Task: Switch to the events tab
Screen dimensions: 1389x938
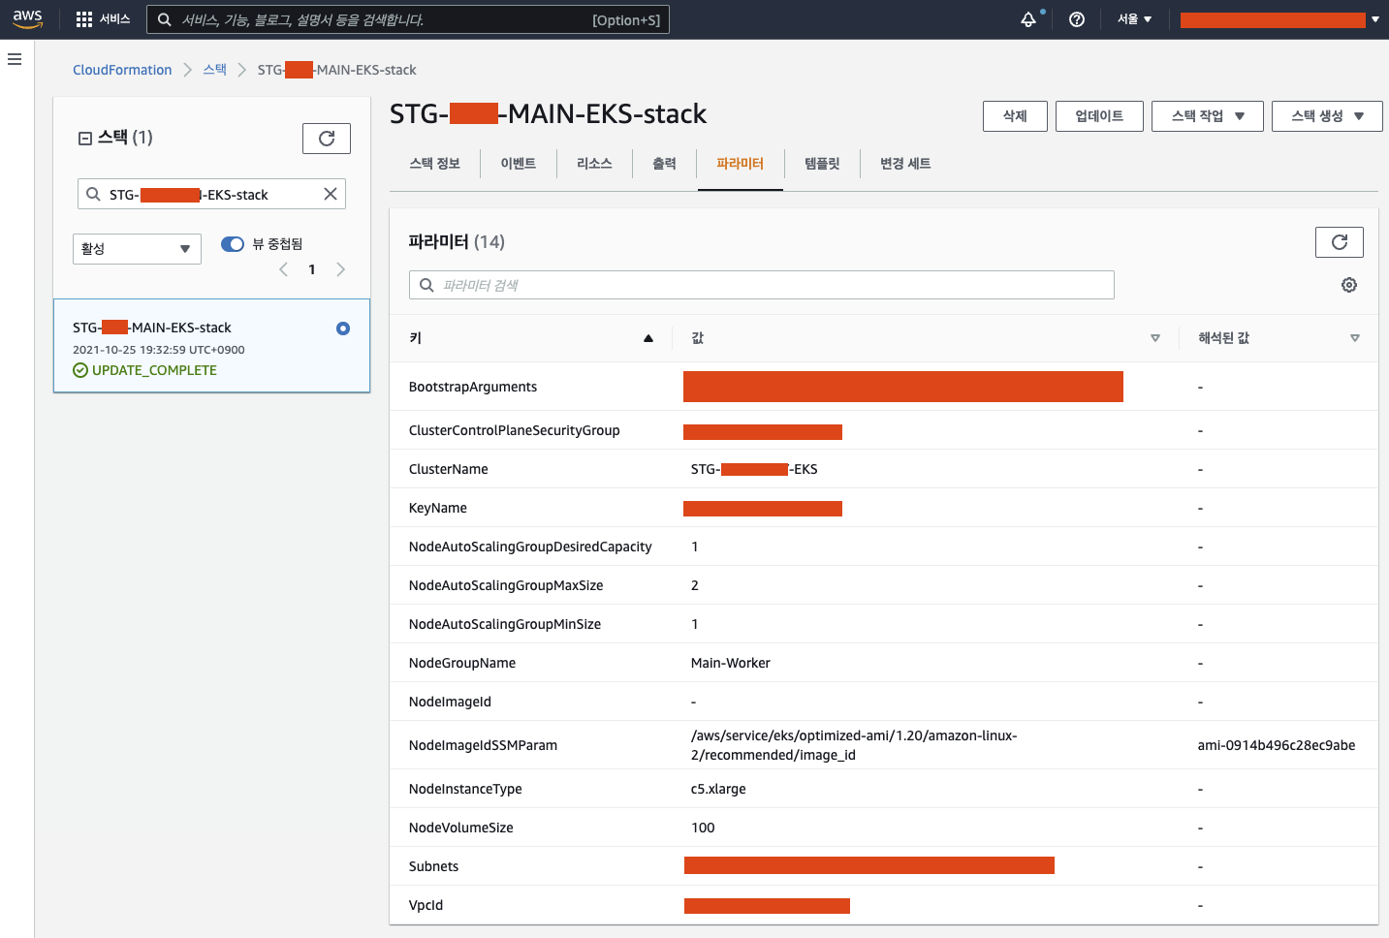Action: tap(519, 164)
